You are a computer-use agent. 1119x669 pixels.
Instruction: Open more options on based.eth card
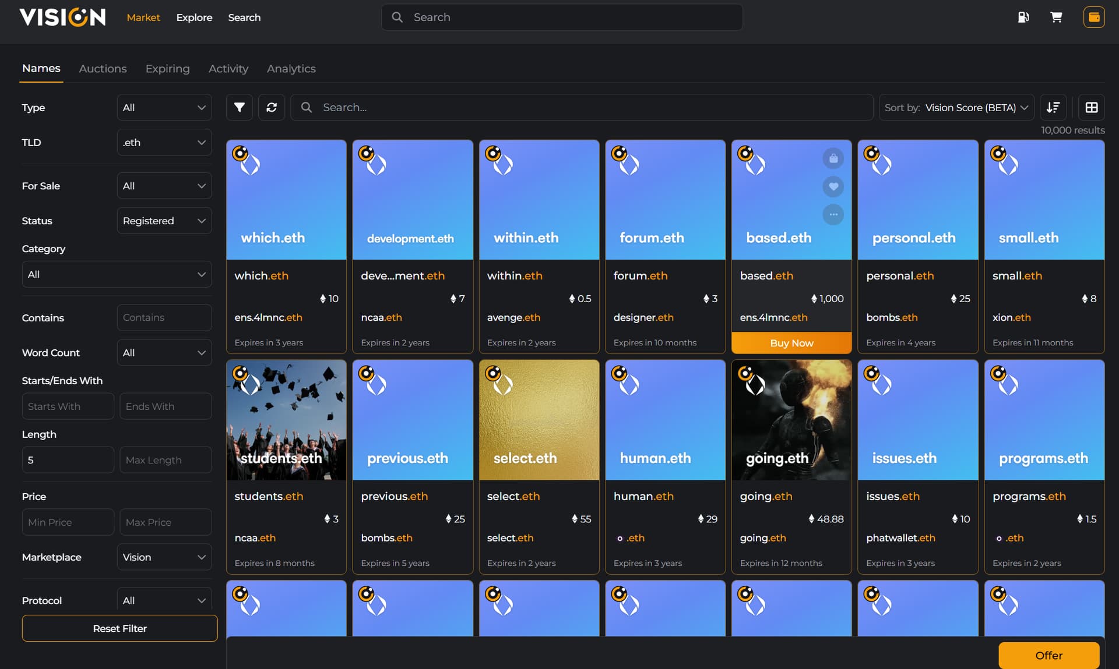coord(833,214)
